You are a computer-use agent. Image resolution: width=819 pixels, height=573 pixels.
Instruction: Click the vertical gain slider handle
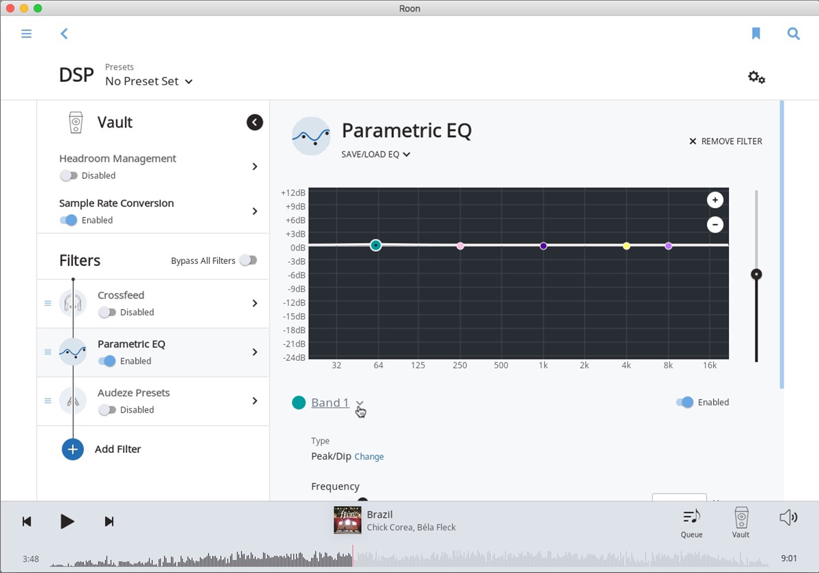pos(756,274)
